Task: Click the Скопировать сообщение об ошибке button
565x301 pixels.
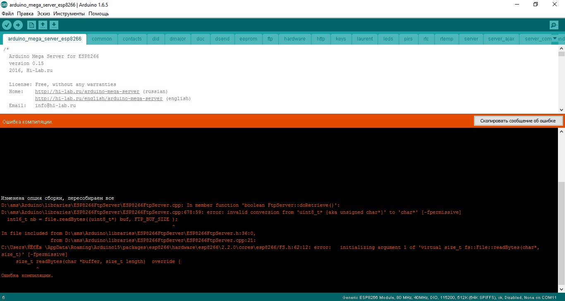Action: click(518, 121)
